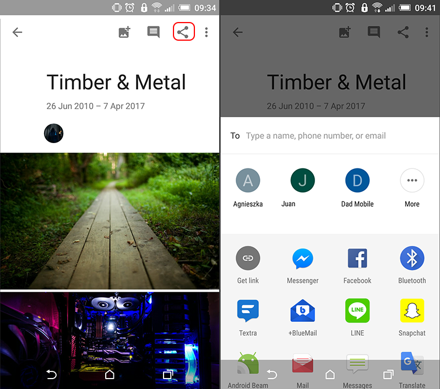Focus the recipient 'To' input field
The height and width of the screenshot is (389, 440).
330,136
